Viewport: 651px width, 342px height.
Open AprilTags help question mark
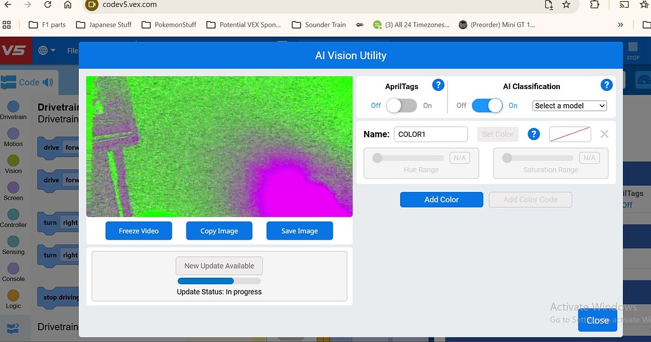click(438, 85)
